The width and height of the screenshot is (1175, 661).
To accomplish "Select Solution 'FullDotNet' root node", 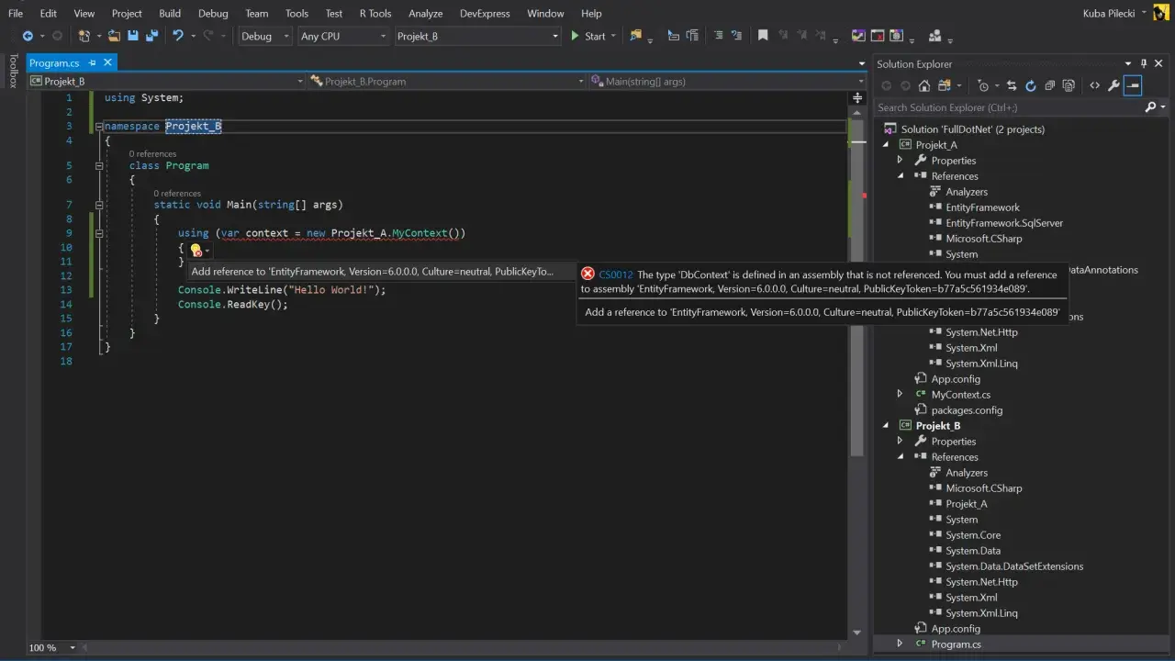I will click(972, 129).
